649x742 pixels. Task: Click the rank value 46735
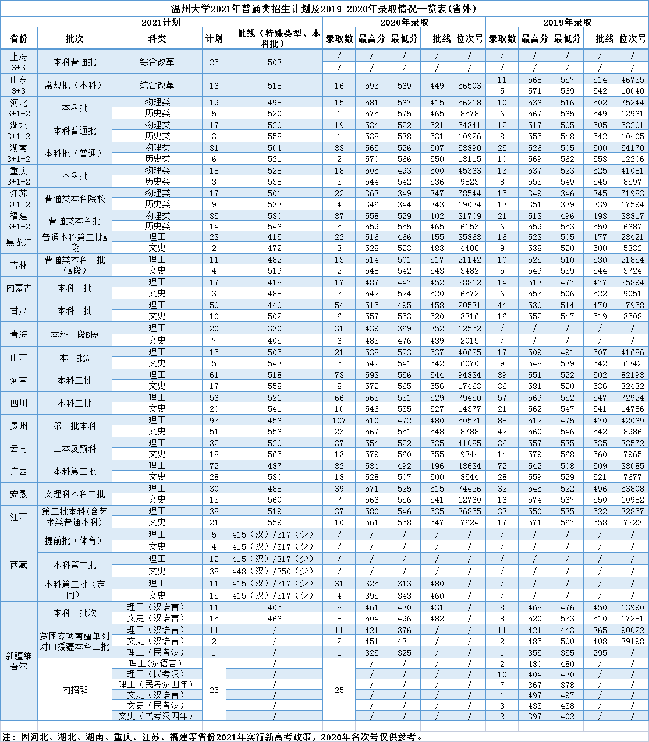pyautogui.click(x=632, y=80)
